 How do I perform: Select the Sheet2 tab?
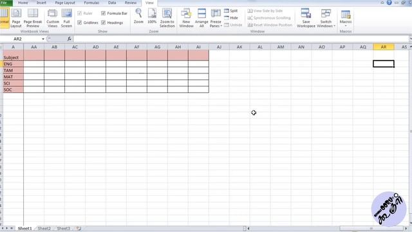point(44,228)
